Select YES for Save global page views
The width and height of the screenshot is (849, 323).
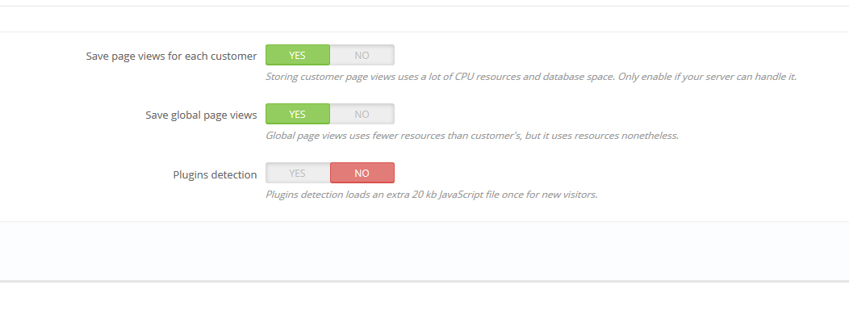point(298,114)
